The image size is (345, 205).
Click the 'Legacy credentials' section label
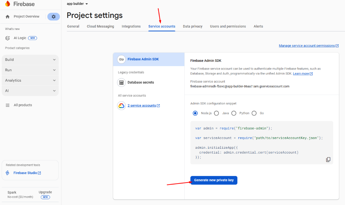(x=131, y=73)
